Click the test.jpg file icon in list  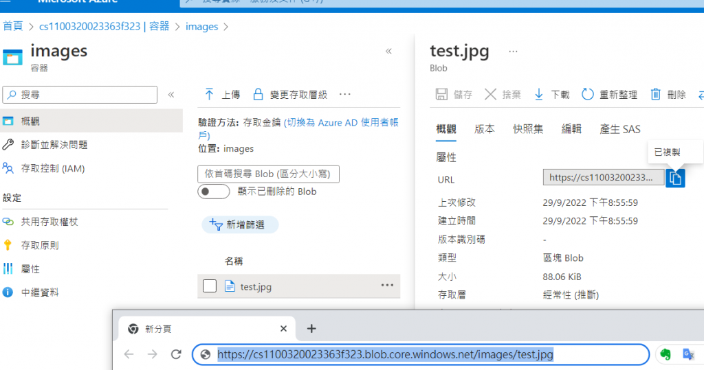[x=230, y=286]
